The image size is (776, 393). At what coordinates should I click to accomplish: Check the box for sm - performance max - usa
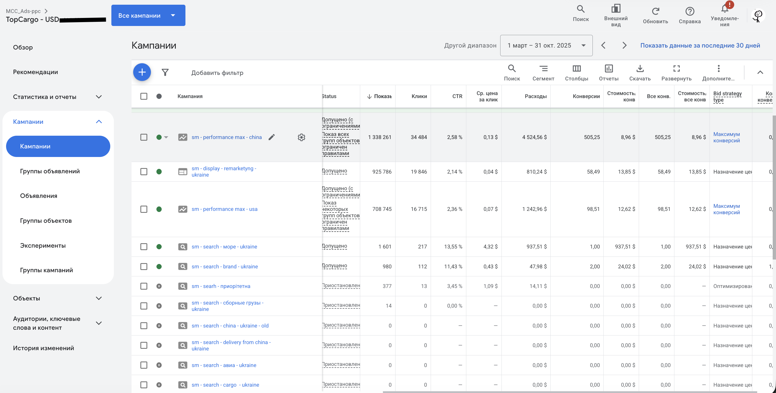tap(144, 209)
